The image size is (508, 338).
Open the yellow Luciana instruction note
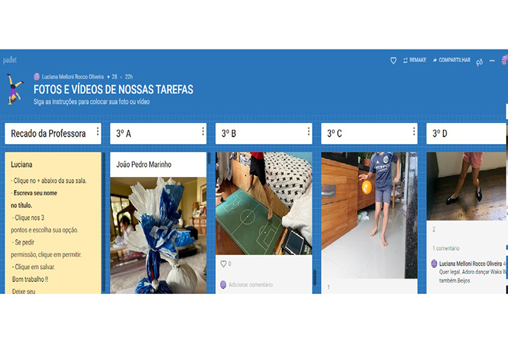coord(53,223)
